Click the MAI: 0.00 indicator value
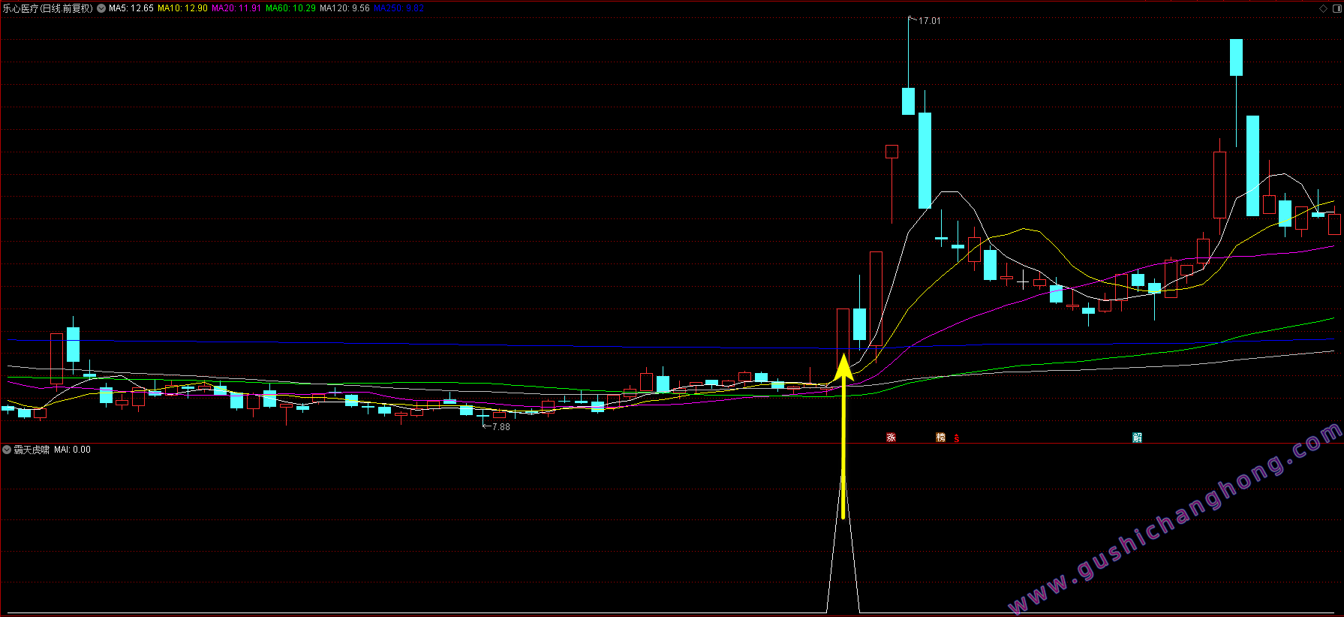Screen dimensions: 1344x617 click(72, 450)
